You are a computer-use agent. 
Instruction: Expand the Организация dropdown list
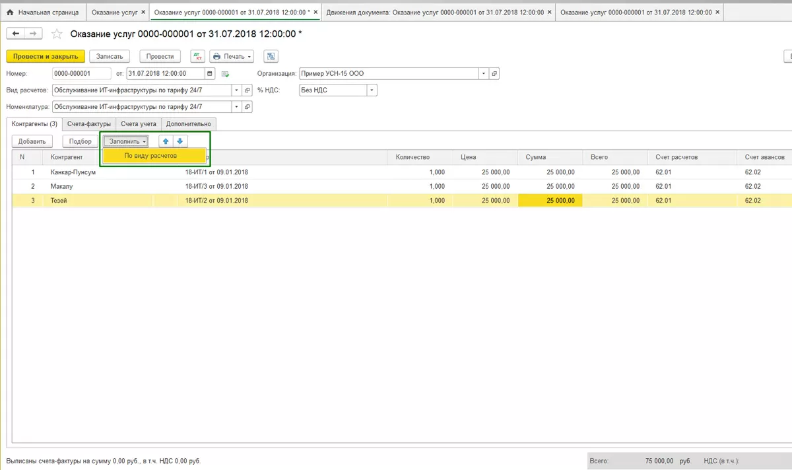484,74
